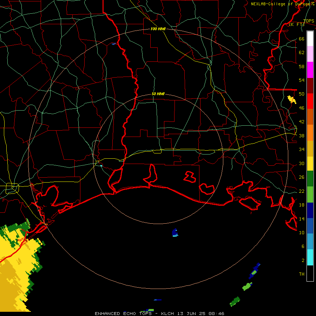Click the "38" legend value
The width and height of the screenshot is (316, 316).
(x=302, y=136)
